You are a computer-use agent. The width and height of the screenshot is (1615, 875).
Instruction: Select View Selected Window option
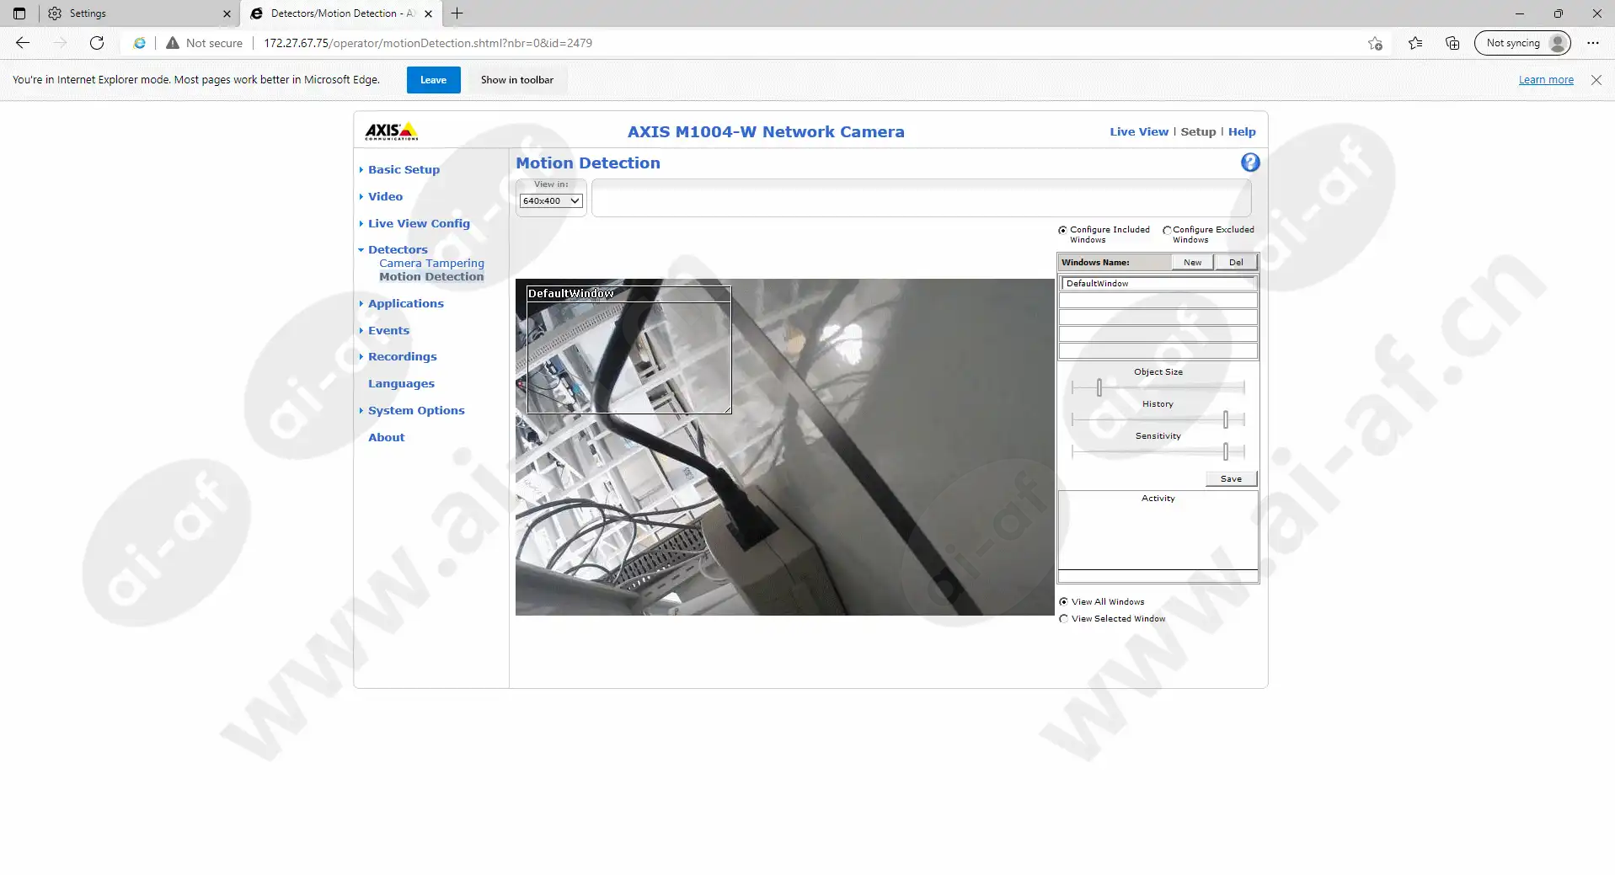coord(1063,618)
